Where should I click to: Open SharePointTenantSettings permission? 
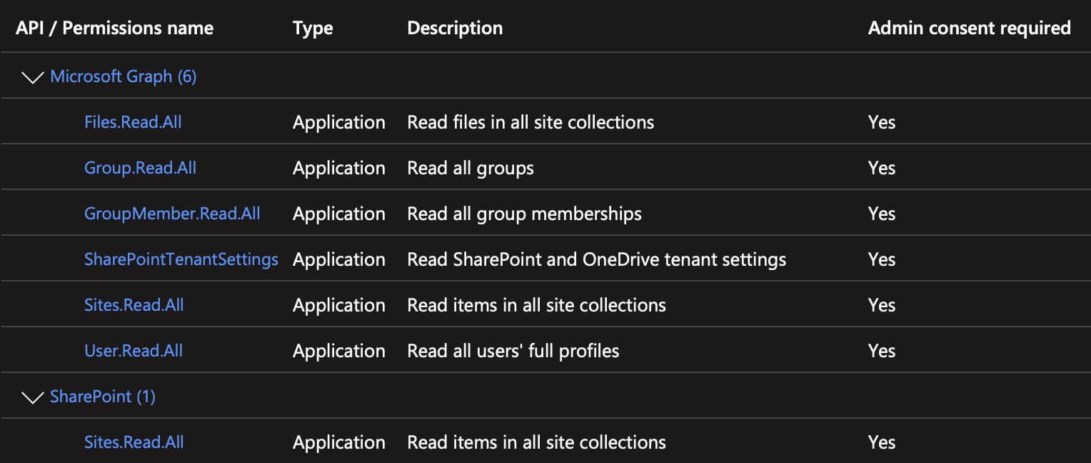point(181,259)
